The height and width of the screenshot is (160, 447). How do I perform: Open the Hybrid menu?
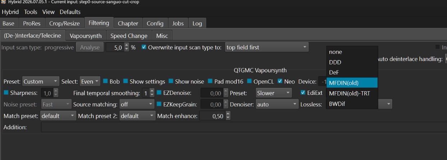[x=10, y=12]
